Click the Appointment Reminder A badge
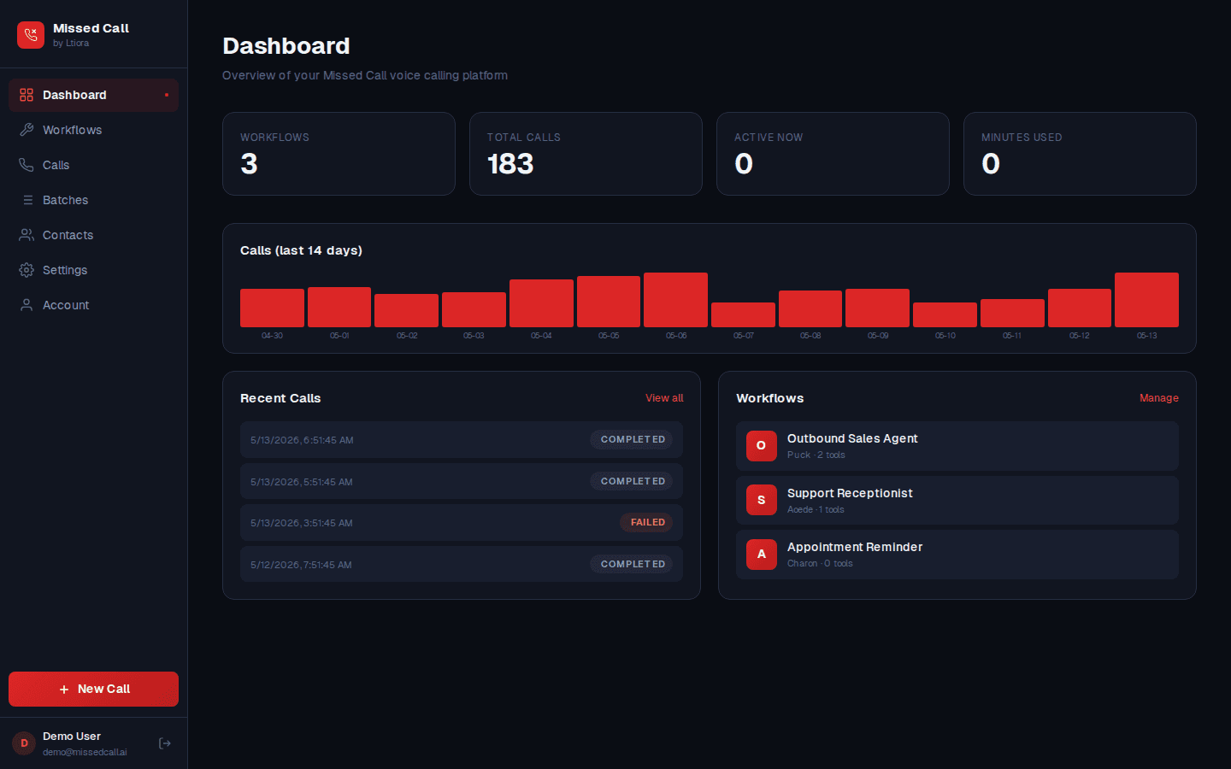Image resolution: width=1231 pixels, height=769 pixels. pos(762,555)
